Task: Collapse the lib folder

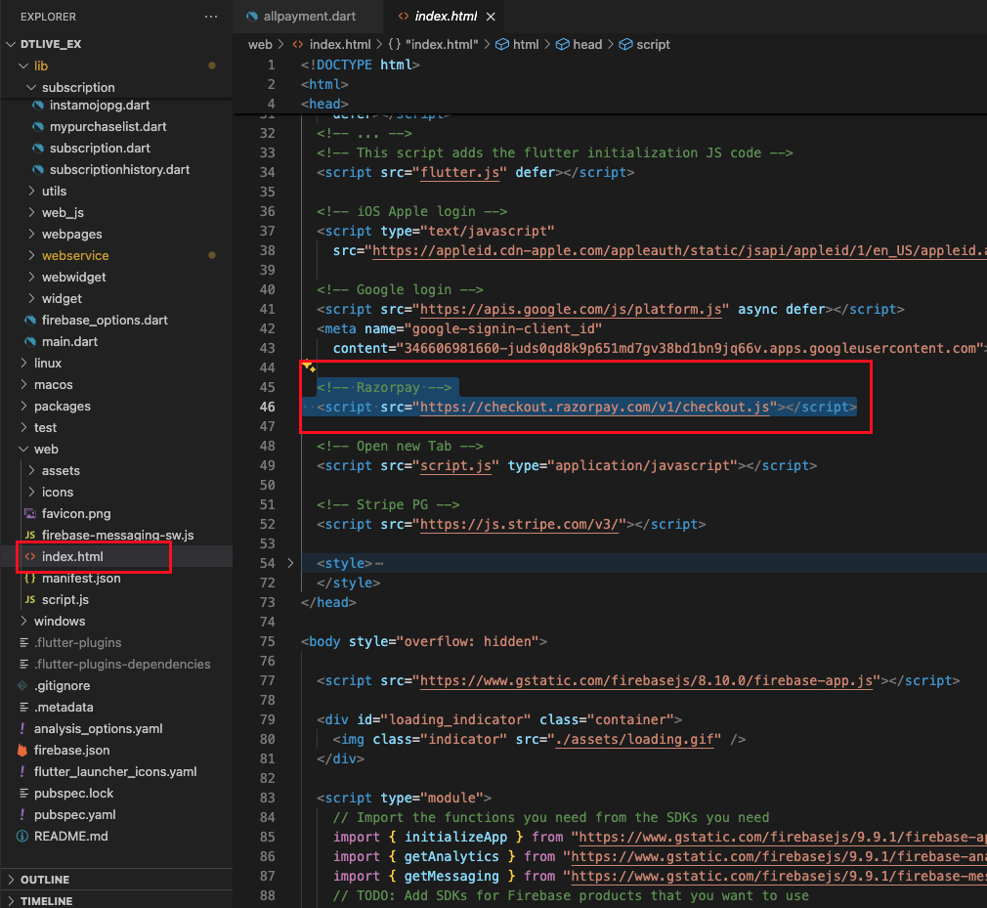Action: click(23, 65)
